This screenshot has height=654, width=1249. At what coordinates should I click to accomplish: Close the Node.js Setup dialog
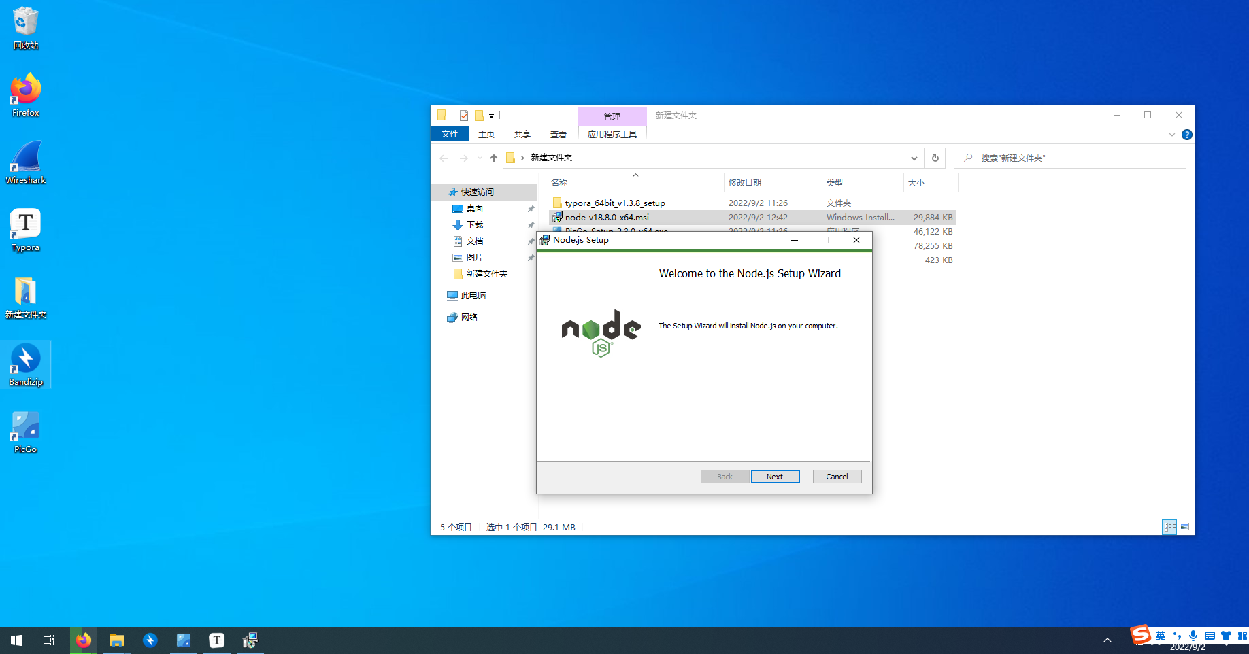click(856, 240)
